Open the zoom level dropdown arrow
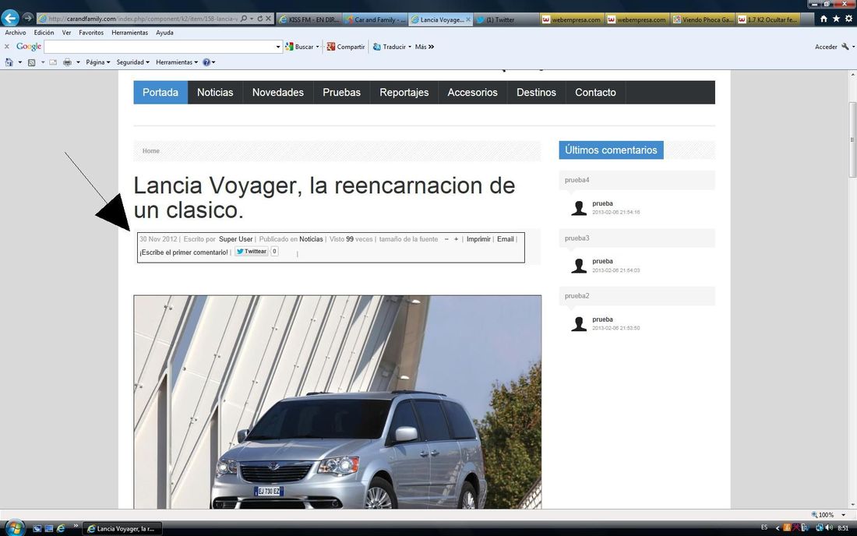Viewport: 857px width, 536px height. point(843,515)
